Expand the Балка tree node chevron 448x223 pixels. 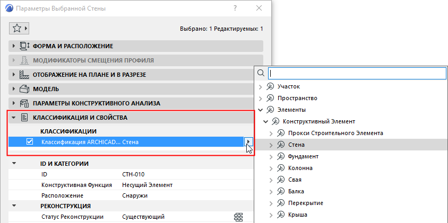point(271,192)
